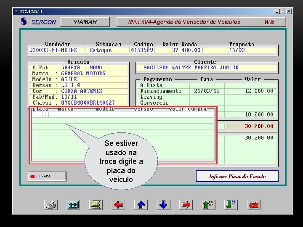Minimize the 172.17.0.11 window

pos(277,11)
